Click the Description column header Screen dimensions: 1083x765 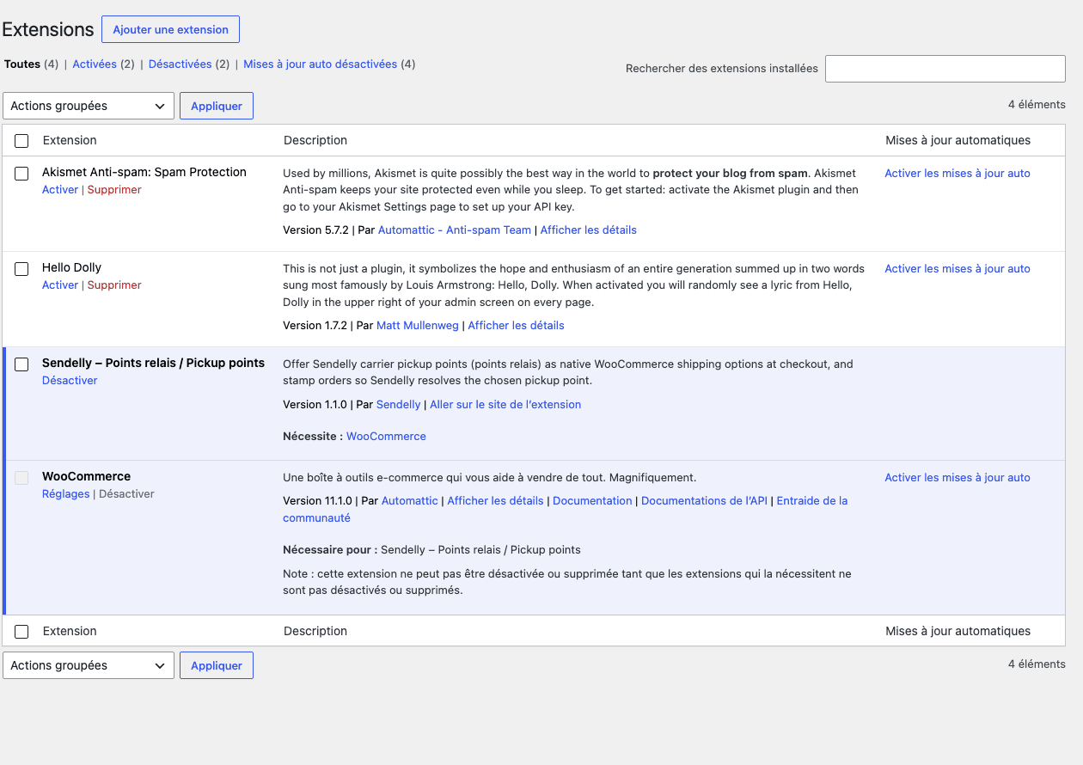point(315,140)
